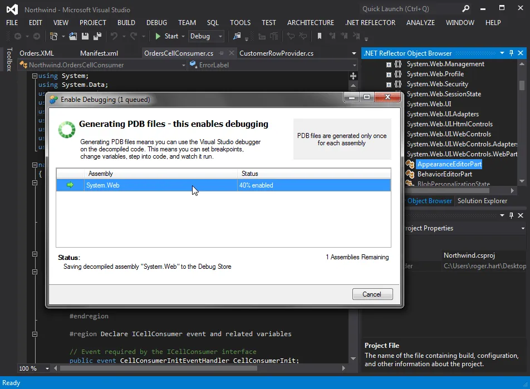Image resolution: width=530 pixels, height=389 pixels.
Task: Click the green Start debugging arrow
Action: (158, 36)
